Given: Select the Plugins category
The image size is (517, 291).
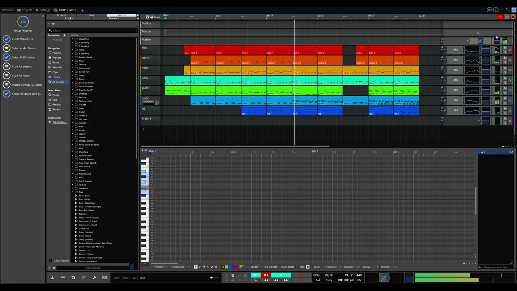Looking at the screenshot, I should click(x=57, y=53).
